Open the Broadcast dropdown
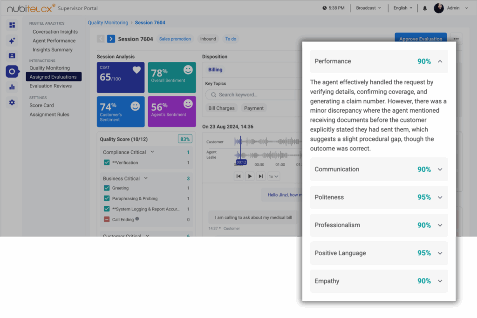Screen dimensions: 477x318 click(368, 8)
